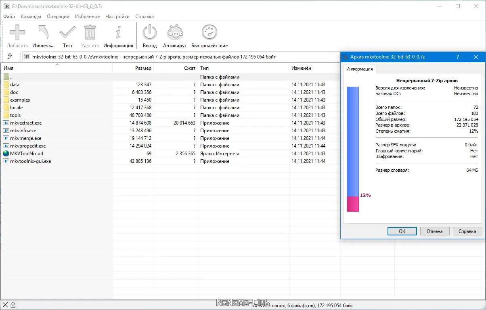Image resolution: width=486 pixels, height=310 pixels.
Task: Click packed size value 2 356 365
Action: click(x=186, y=154)
